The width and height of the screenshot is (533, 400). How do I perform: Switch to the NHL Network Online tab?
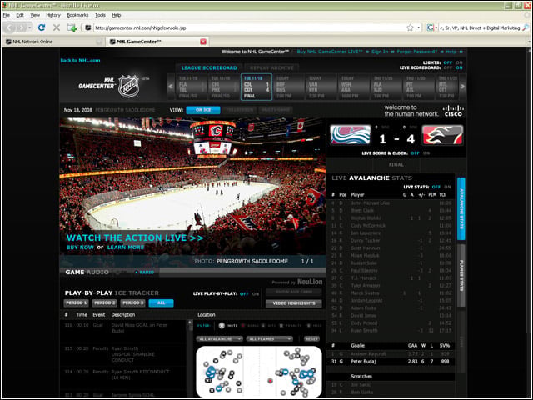[53, 42]
